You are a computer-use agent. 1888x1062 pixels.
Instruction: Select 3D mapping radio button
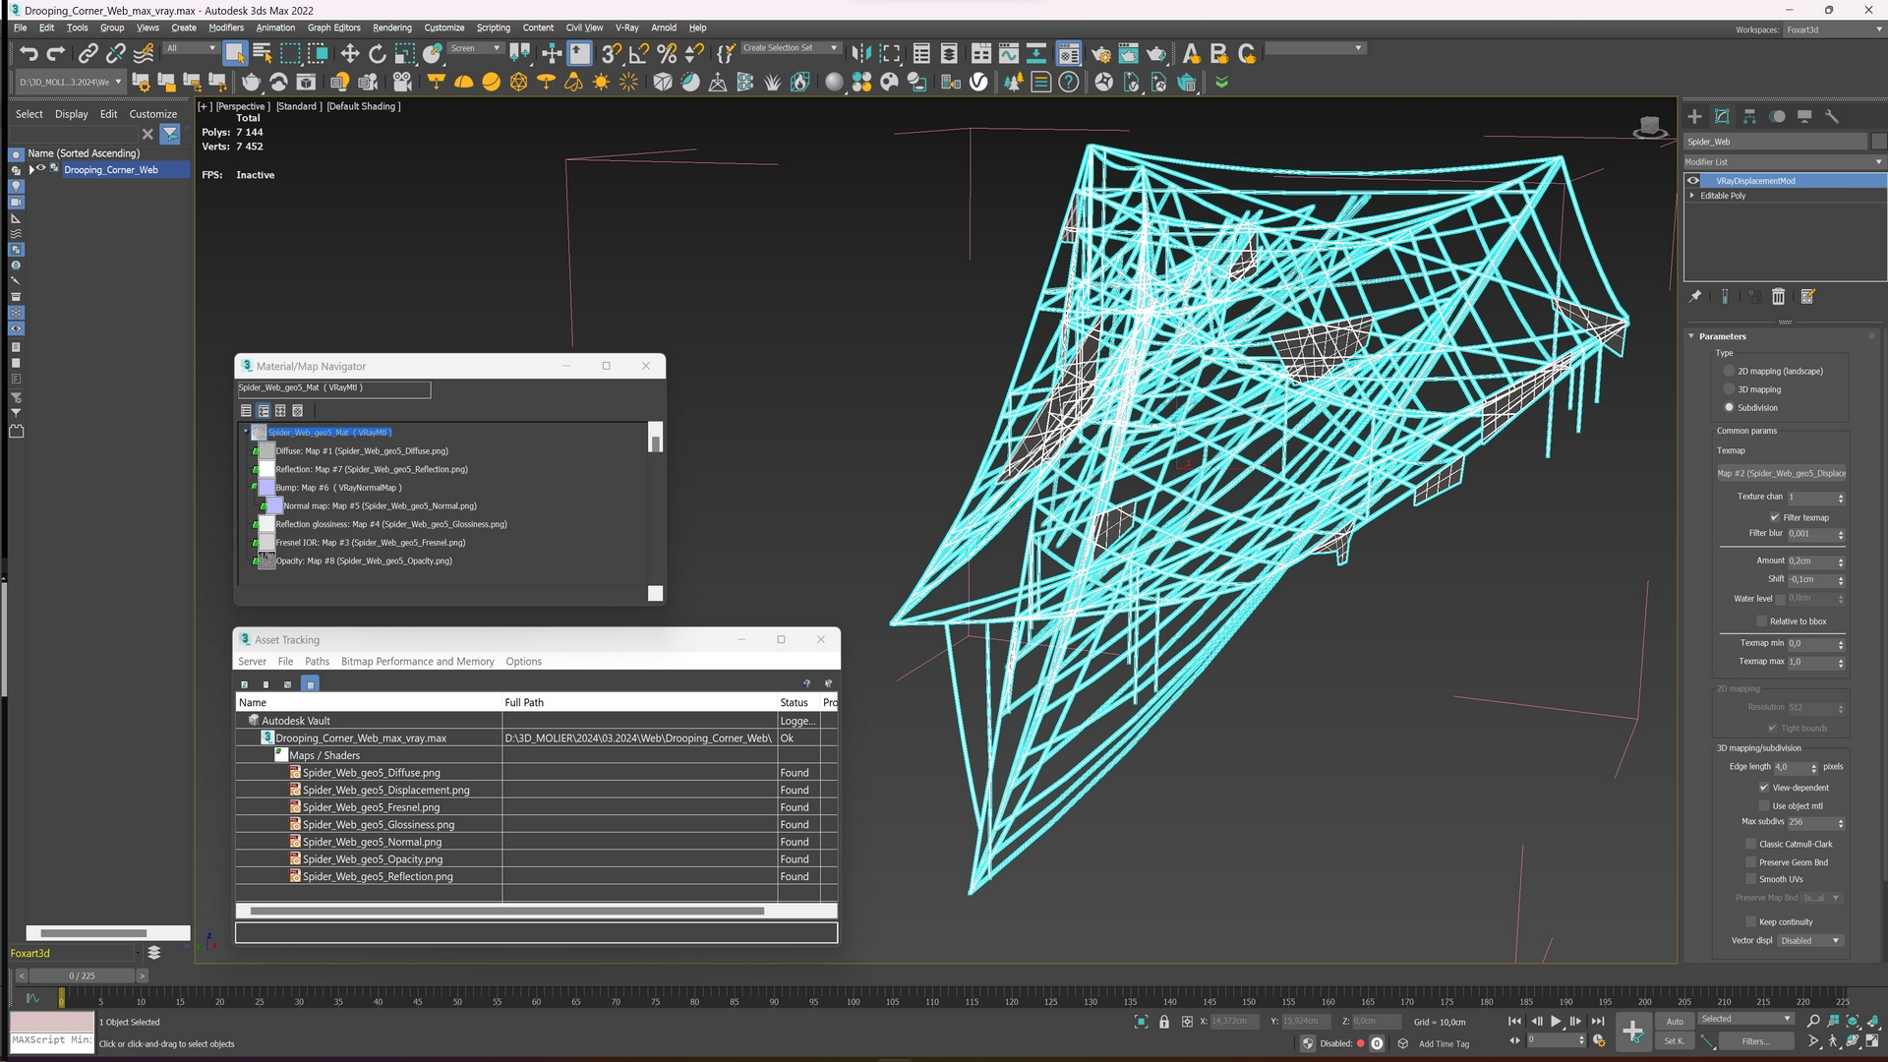[1729, 389]
